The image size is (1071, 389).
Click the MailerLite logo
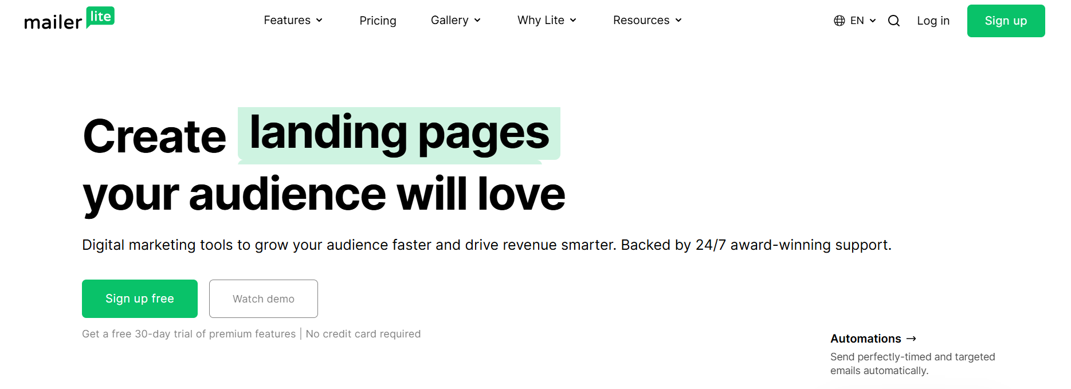[69, 19]
